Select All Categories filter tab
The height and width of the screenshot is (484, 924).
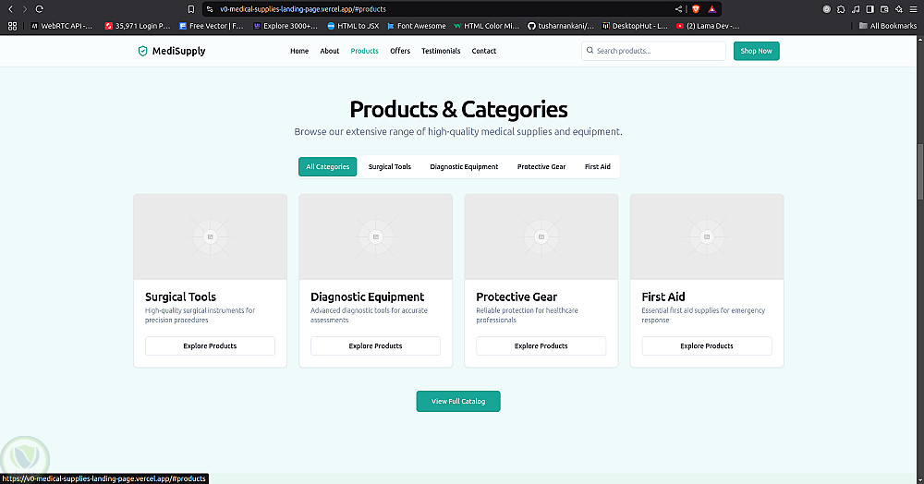pyautogui.click(x=328, y=166)
